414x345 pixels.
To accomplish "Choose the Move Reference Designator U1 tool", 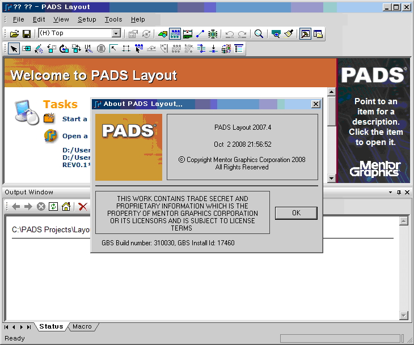I will [88, 49].
